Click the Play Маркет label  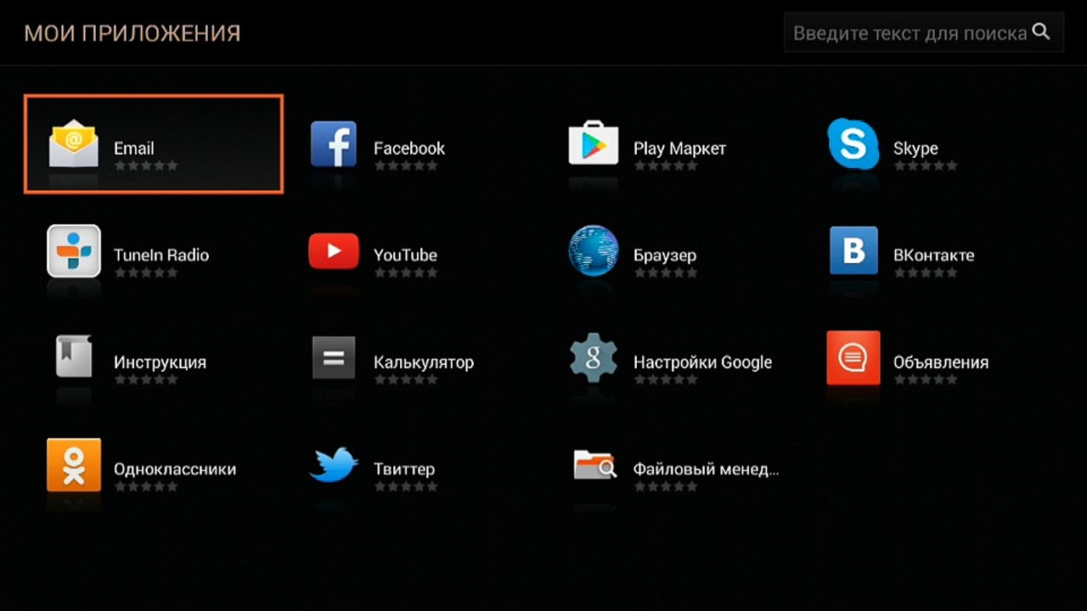pyautogui.click(x=679, y=149)
